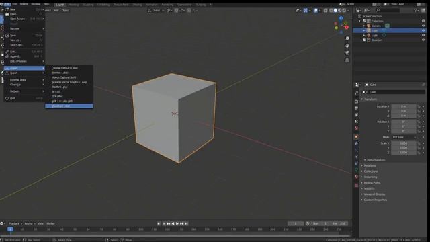
Task: Click Quit in the File menu
Action: (24, 98)
